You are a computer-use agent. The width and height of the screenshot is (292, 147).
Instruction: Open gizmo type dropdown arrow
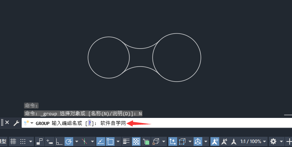pyautogui.click(x=206, y=141)
